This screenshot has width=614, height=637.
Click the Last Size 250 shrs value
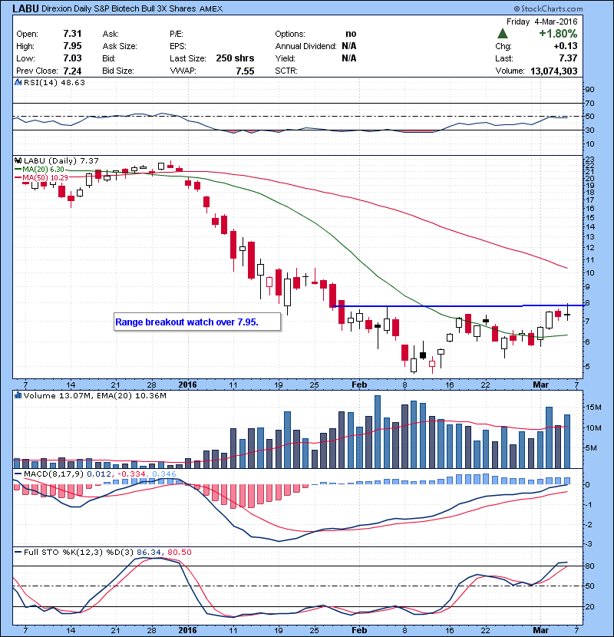tap(235, 58)
